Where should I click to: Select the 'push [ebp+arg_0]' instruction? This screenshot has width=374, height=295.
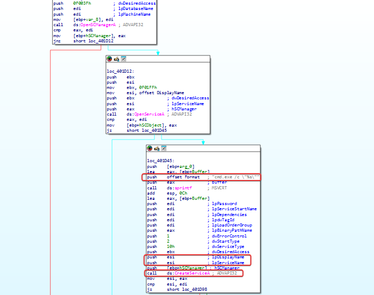coord(171,166)
